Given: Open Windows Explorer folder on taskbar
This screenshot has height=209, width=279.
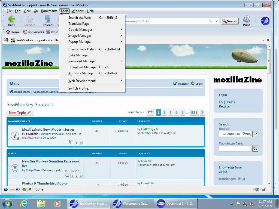Looking at the screenshot, I should (41, 204).
